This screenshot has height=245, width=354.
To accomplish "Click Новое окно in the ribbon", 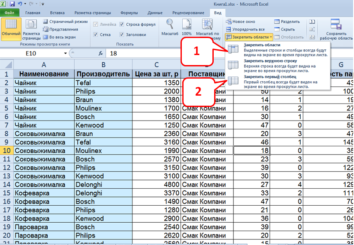I will click(240, 21).
